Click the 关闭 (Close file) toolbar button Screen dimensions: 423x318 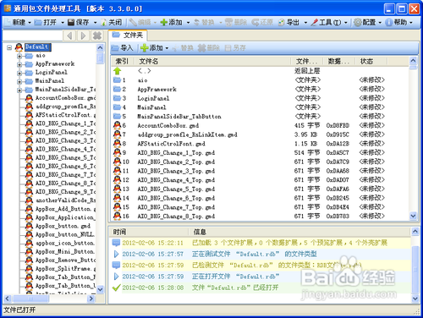pos(112,22)
